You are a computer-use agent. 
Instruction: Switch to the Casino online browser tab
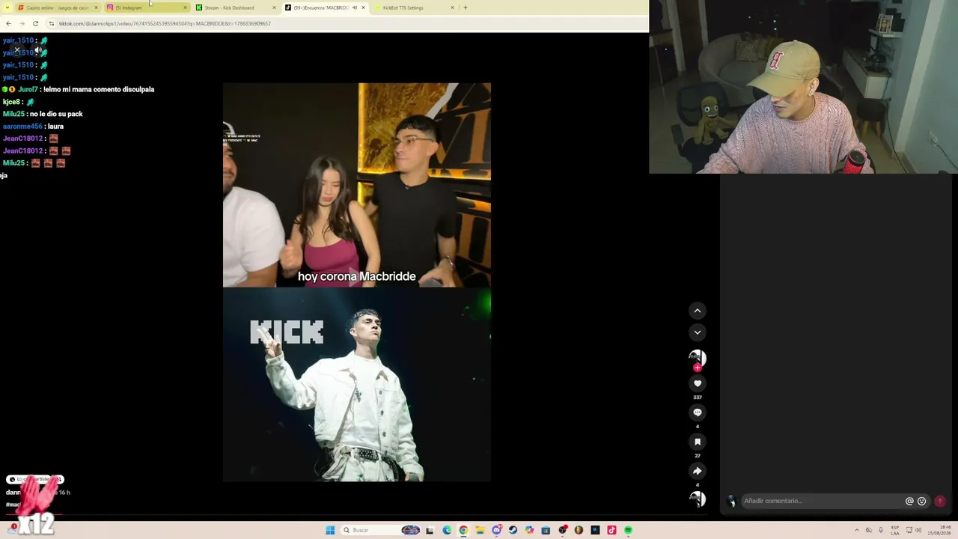coord(58,7)
